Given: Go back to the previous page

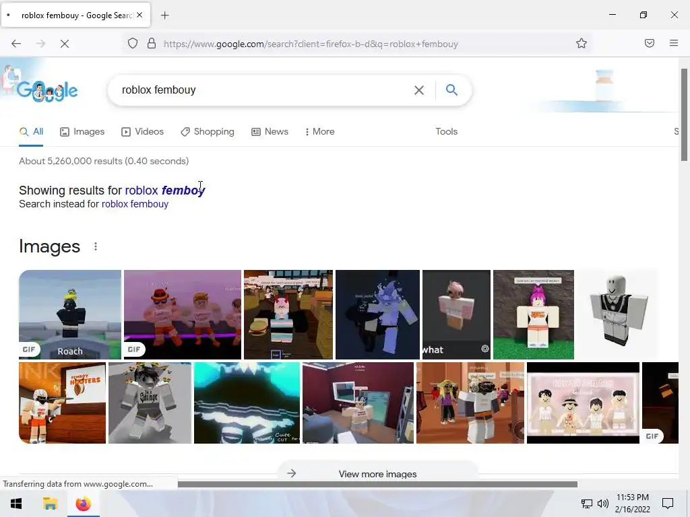Looking at the screenshot, I should tap(16, 44).
